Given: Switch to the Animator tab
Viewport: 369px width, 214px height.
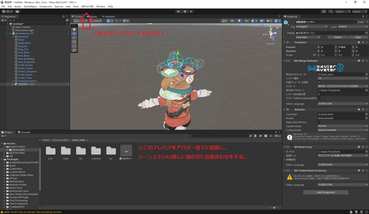Looking at the screenshot, I should pyautogui.click(x=108, y=17).
